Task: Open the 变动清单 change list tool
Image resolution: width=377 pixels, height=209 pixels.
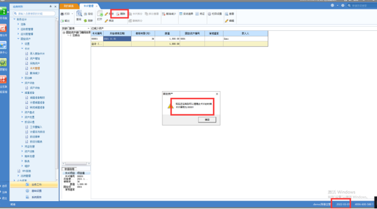Action: (187, 14)
